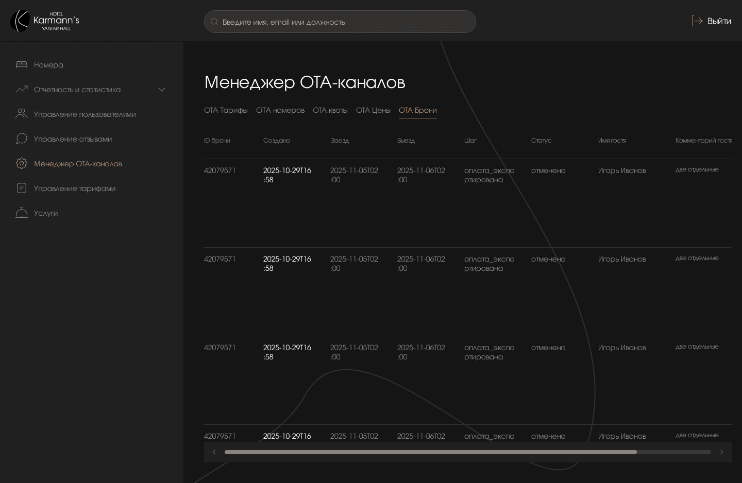
Task: Select the OTA Цены tab
Action: coord(373,110)
